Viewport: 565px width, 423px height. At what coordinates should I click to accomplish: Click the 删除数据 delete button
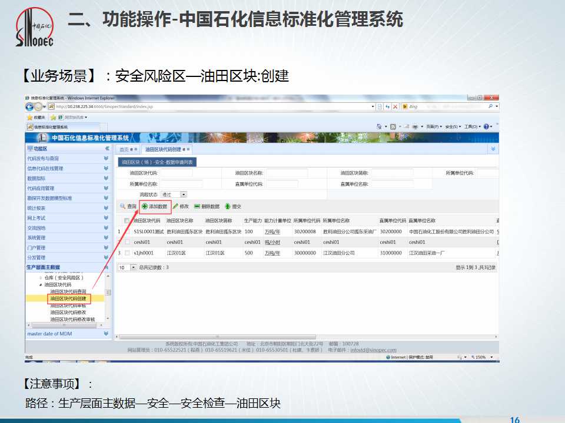pos(207,206)
